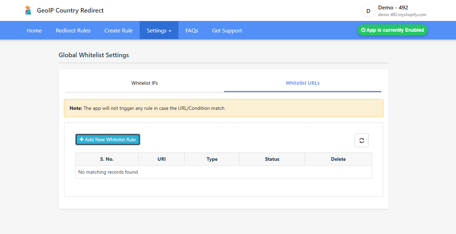456x234 pixels.
Task: Click the Delete column header
Action: point(338,159)
